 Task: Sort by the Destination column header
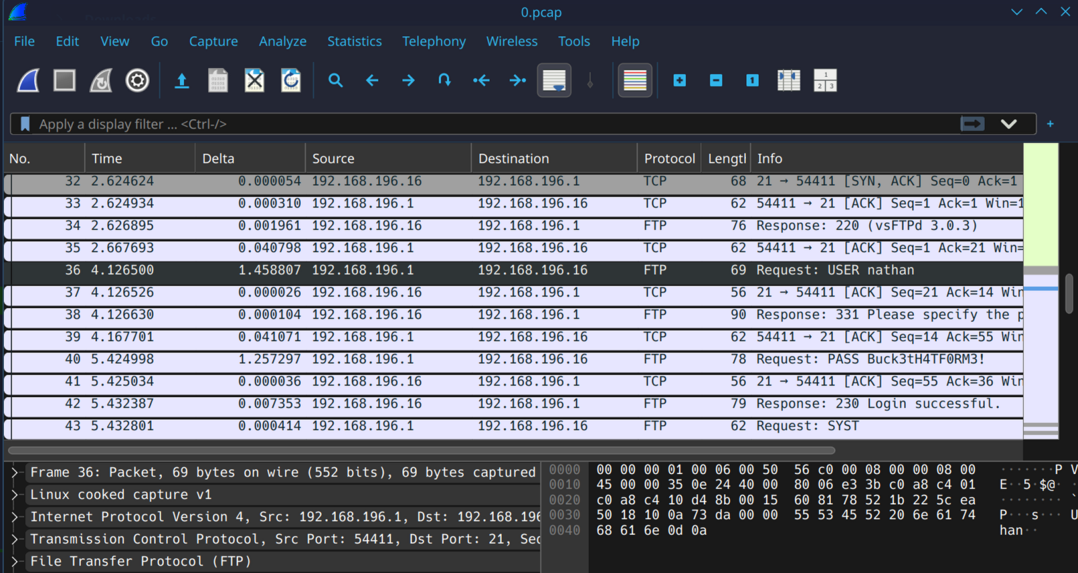tap(554, 158)
